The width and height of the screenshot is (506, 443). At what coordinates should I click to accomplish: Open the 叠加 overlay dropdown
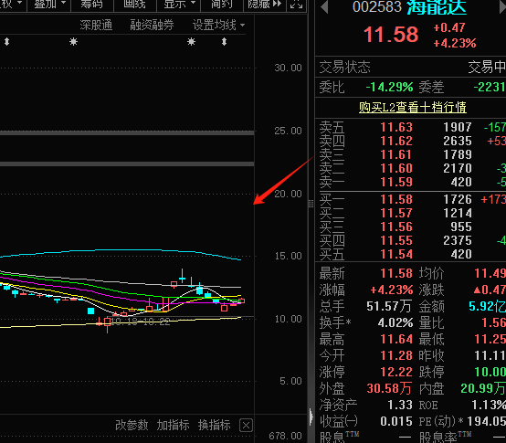[49, 5]
